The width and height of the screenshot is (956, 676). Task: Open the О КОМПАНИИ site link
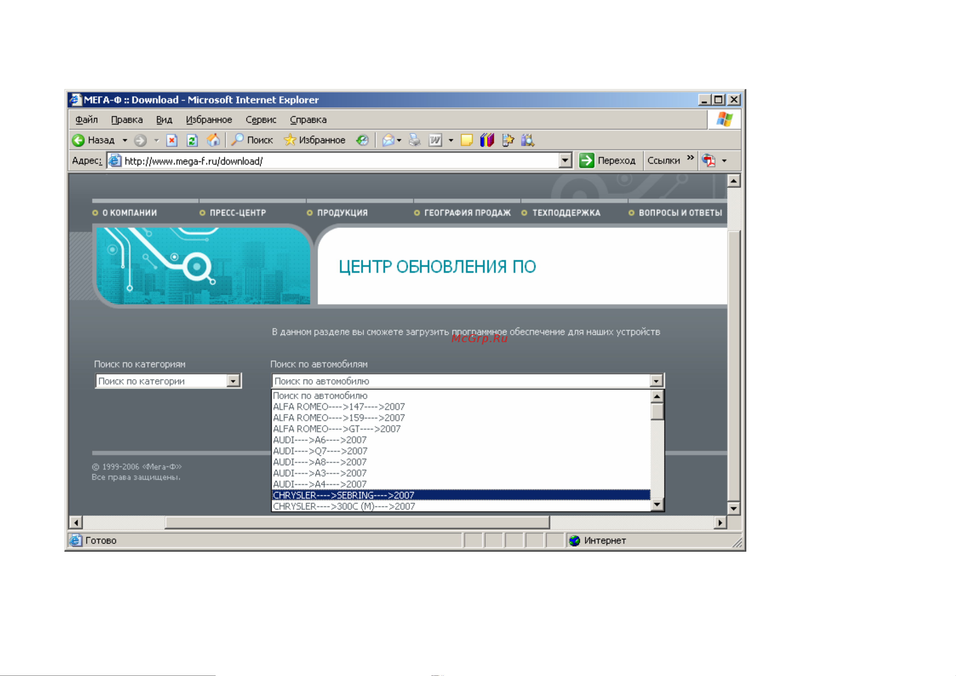(x=129, y=213)
